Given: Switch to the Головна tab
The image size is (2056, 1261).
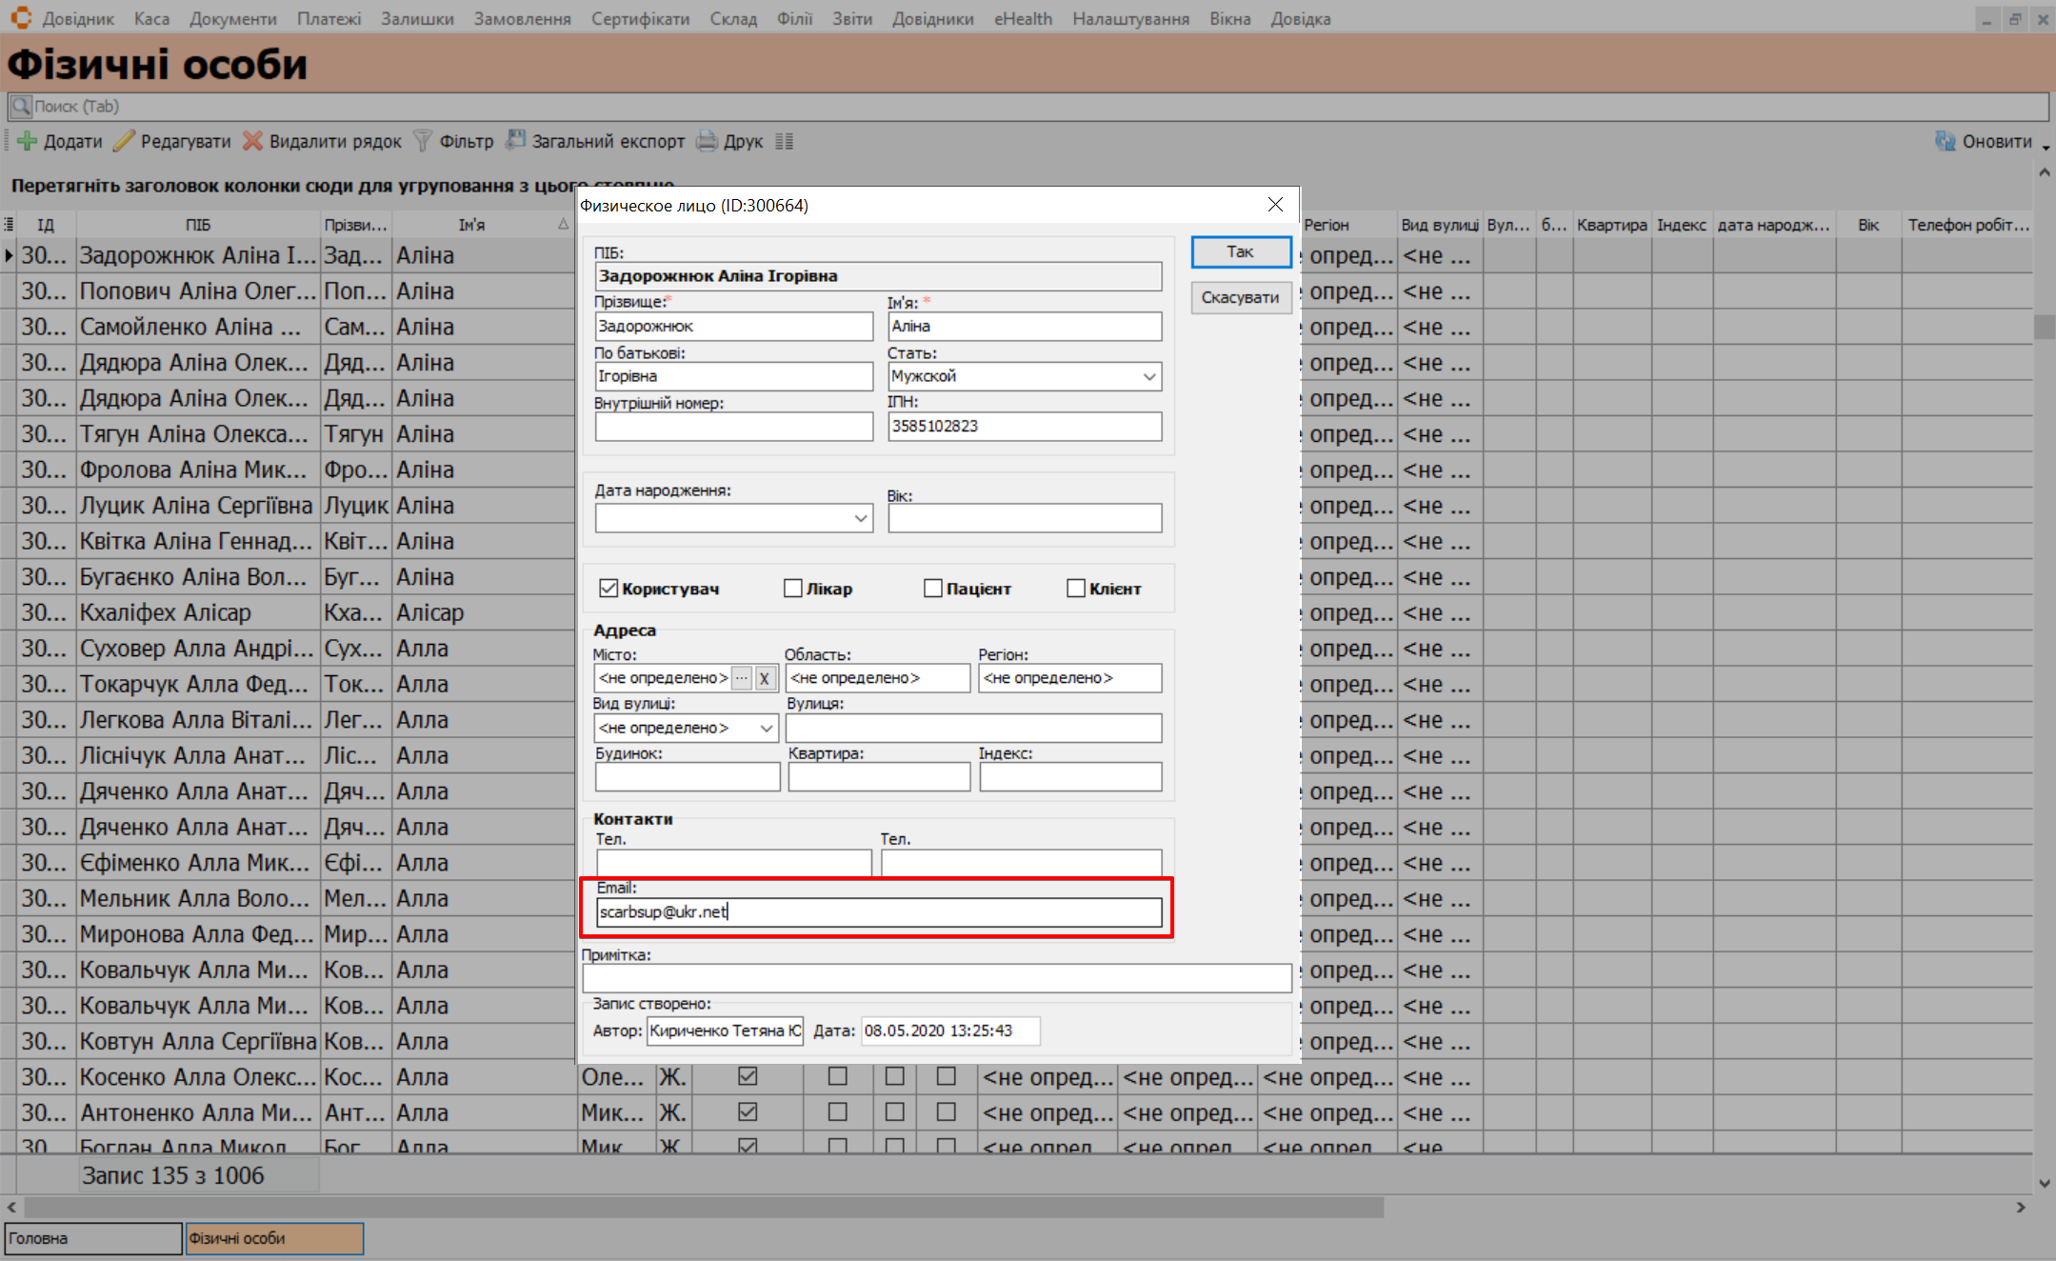Looking at the screenshot, I should [92, 1238].
